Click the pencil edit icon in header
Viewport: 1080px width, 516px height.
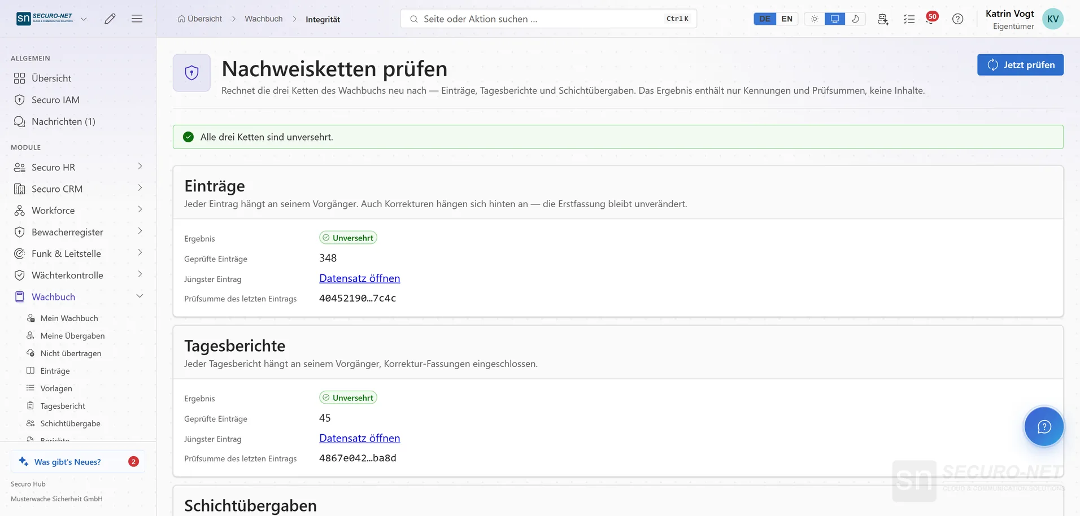(x=110, y=19)
